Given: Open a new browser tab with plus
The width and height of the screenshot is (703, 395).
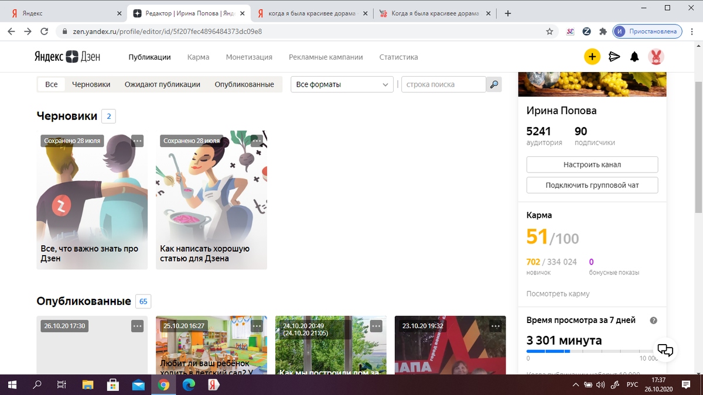Looking at the screenshot, I should (x=507, y=13).
